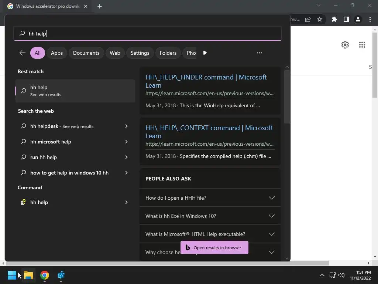Select the Documents filter tab
This screenshot has height=284, width=378.
point(86,53)
